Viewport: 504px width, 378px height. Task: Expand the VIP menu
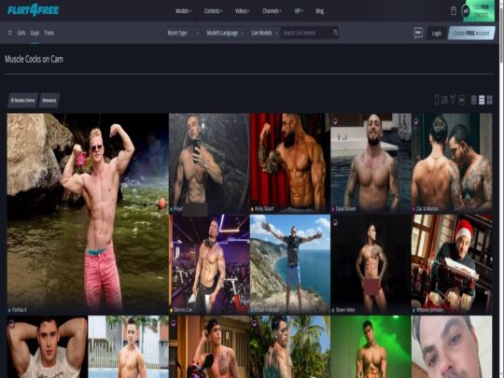[x=299, y=11]
